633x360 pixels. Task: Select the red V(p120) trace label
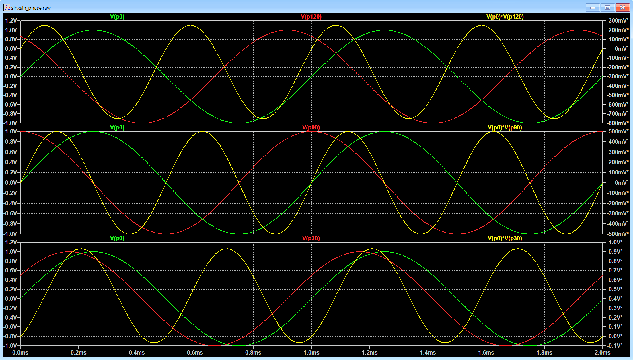click(311, 17)
